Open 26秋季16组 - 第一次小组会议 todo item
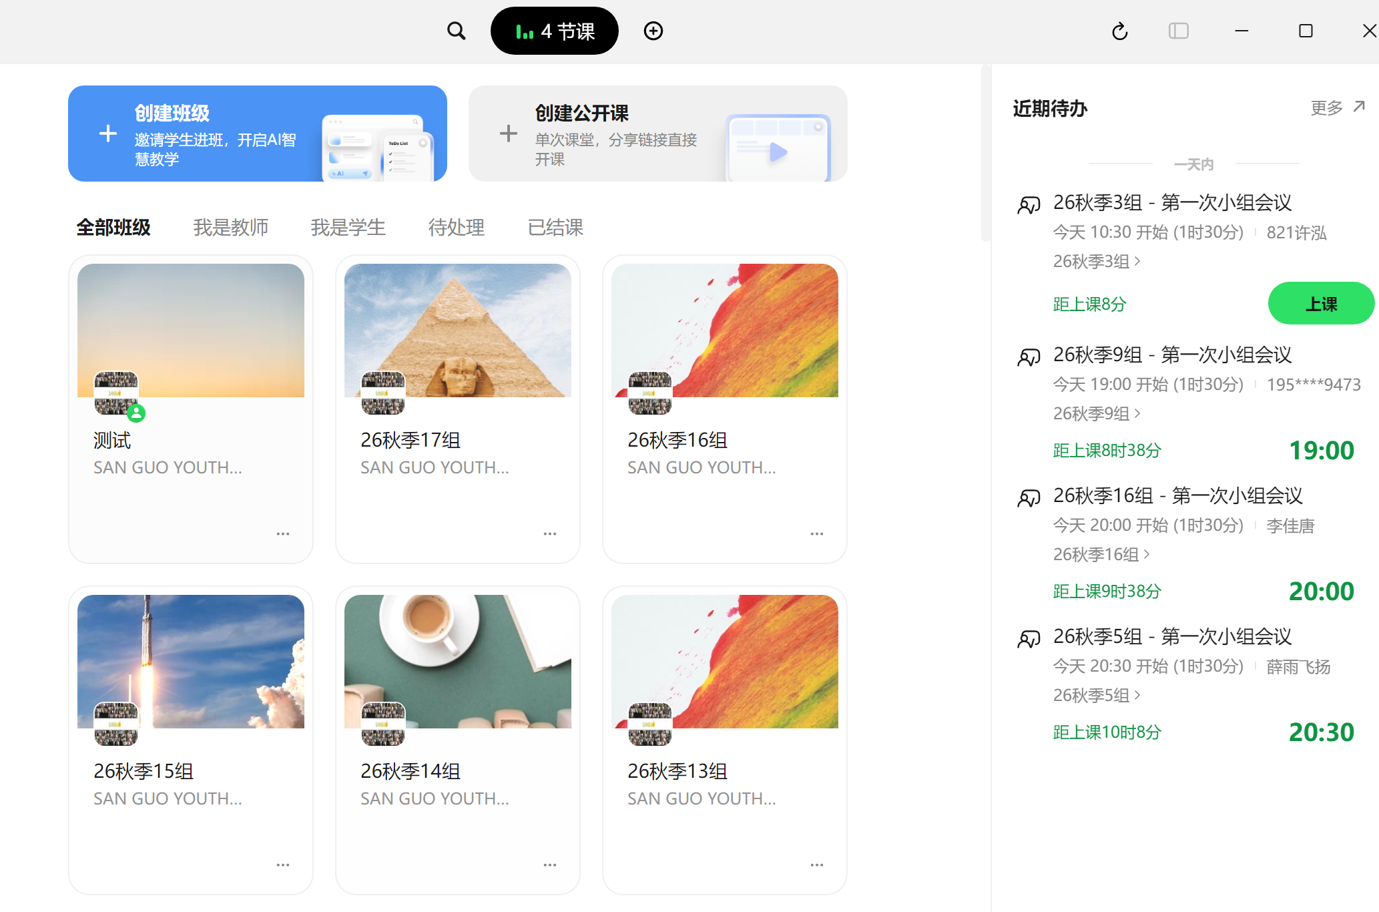1379x912 pixels. 1178,496
